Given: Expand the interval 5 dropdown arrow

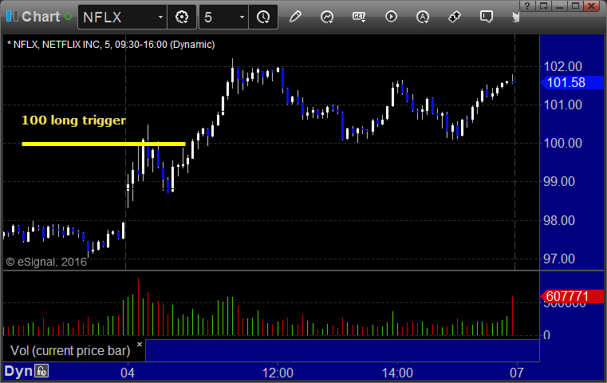Looking at the screenshot, I should click(x=242, y=18).
